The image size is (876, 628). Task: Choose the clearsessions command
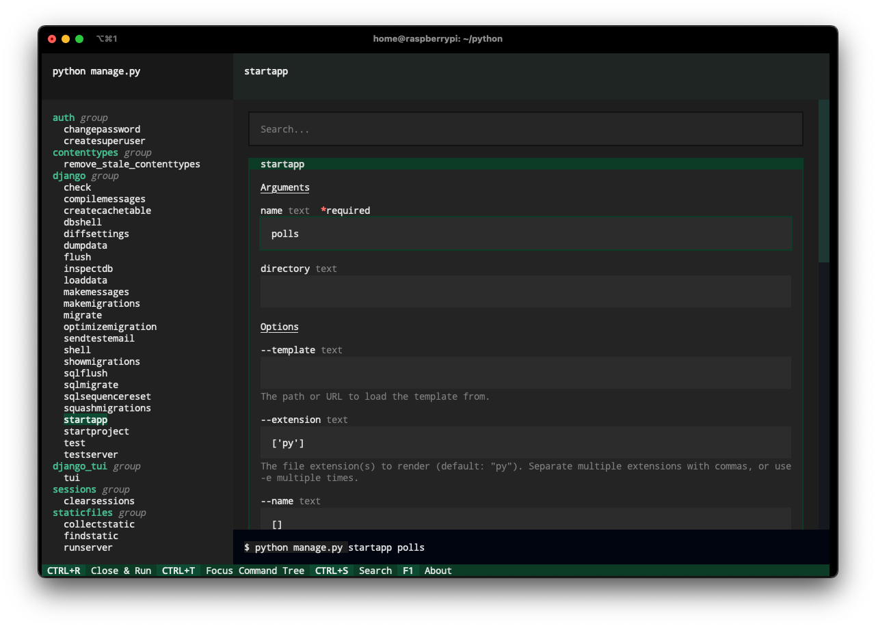pyautogui.click(x=99, y=501)
